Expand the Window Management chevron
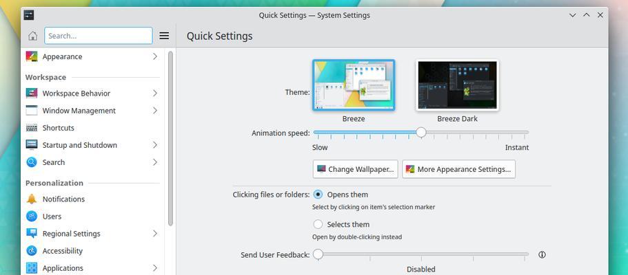 point(155,110)
